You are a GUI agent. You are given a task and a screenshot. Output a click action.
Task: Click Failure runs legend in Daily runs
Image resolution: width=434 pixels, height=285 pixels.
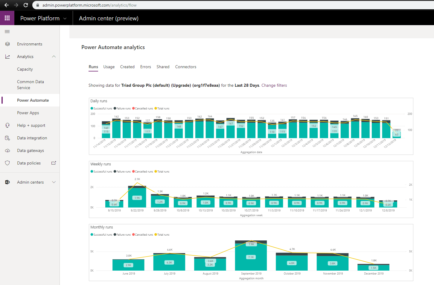pos(122,109)
